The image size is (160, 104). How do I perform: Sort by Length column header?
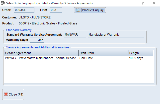[x=141, y=53]
